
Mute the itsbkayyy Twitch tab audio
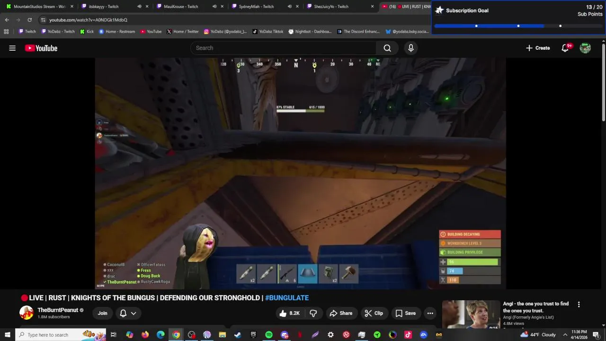[x=139, y=7]
